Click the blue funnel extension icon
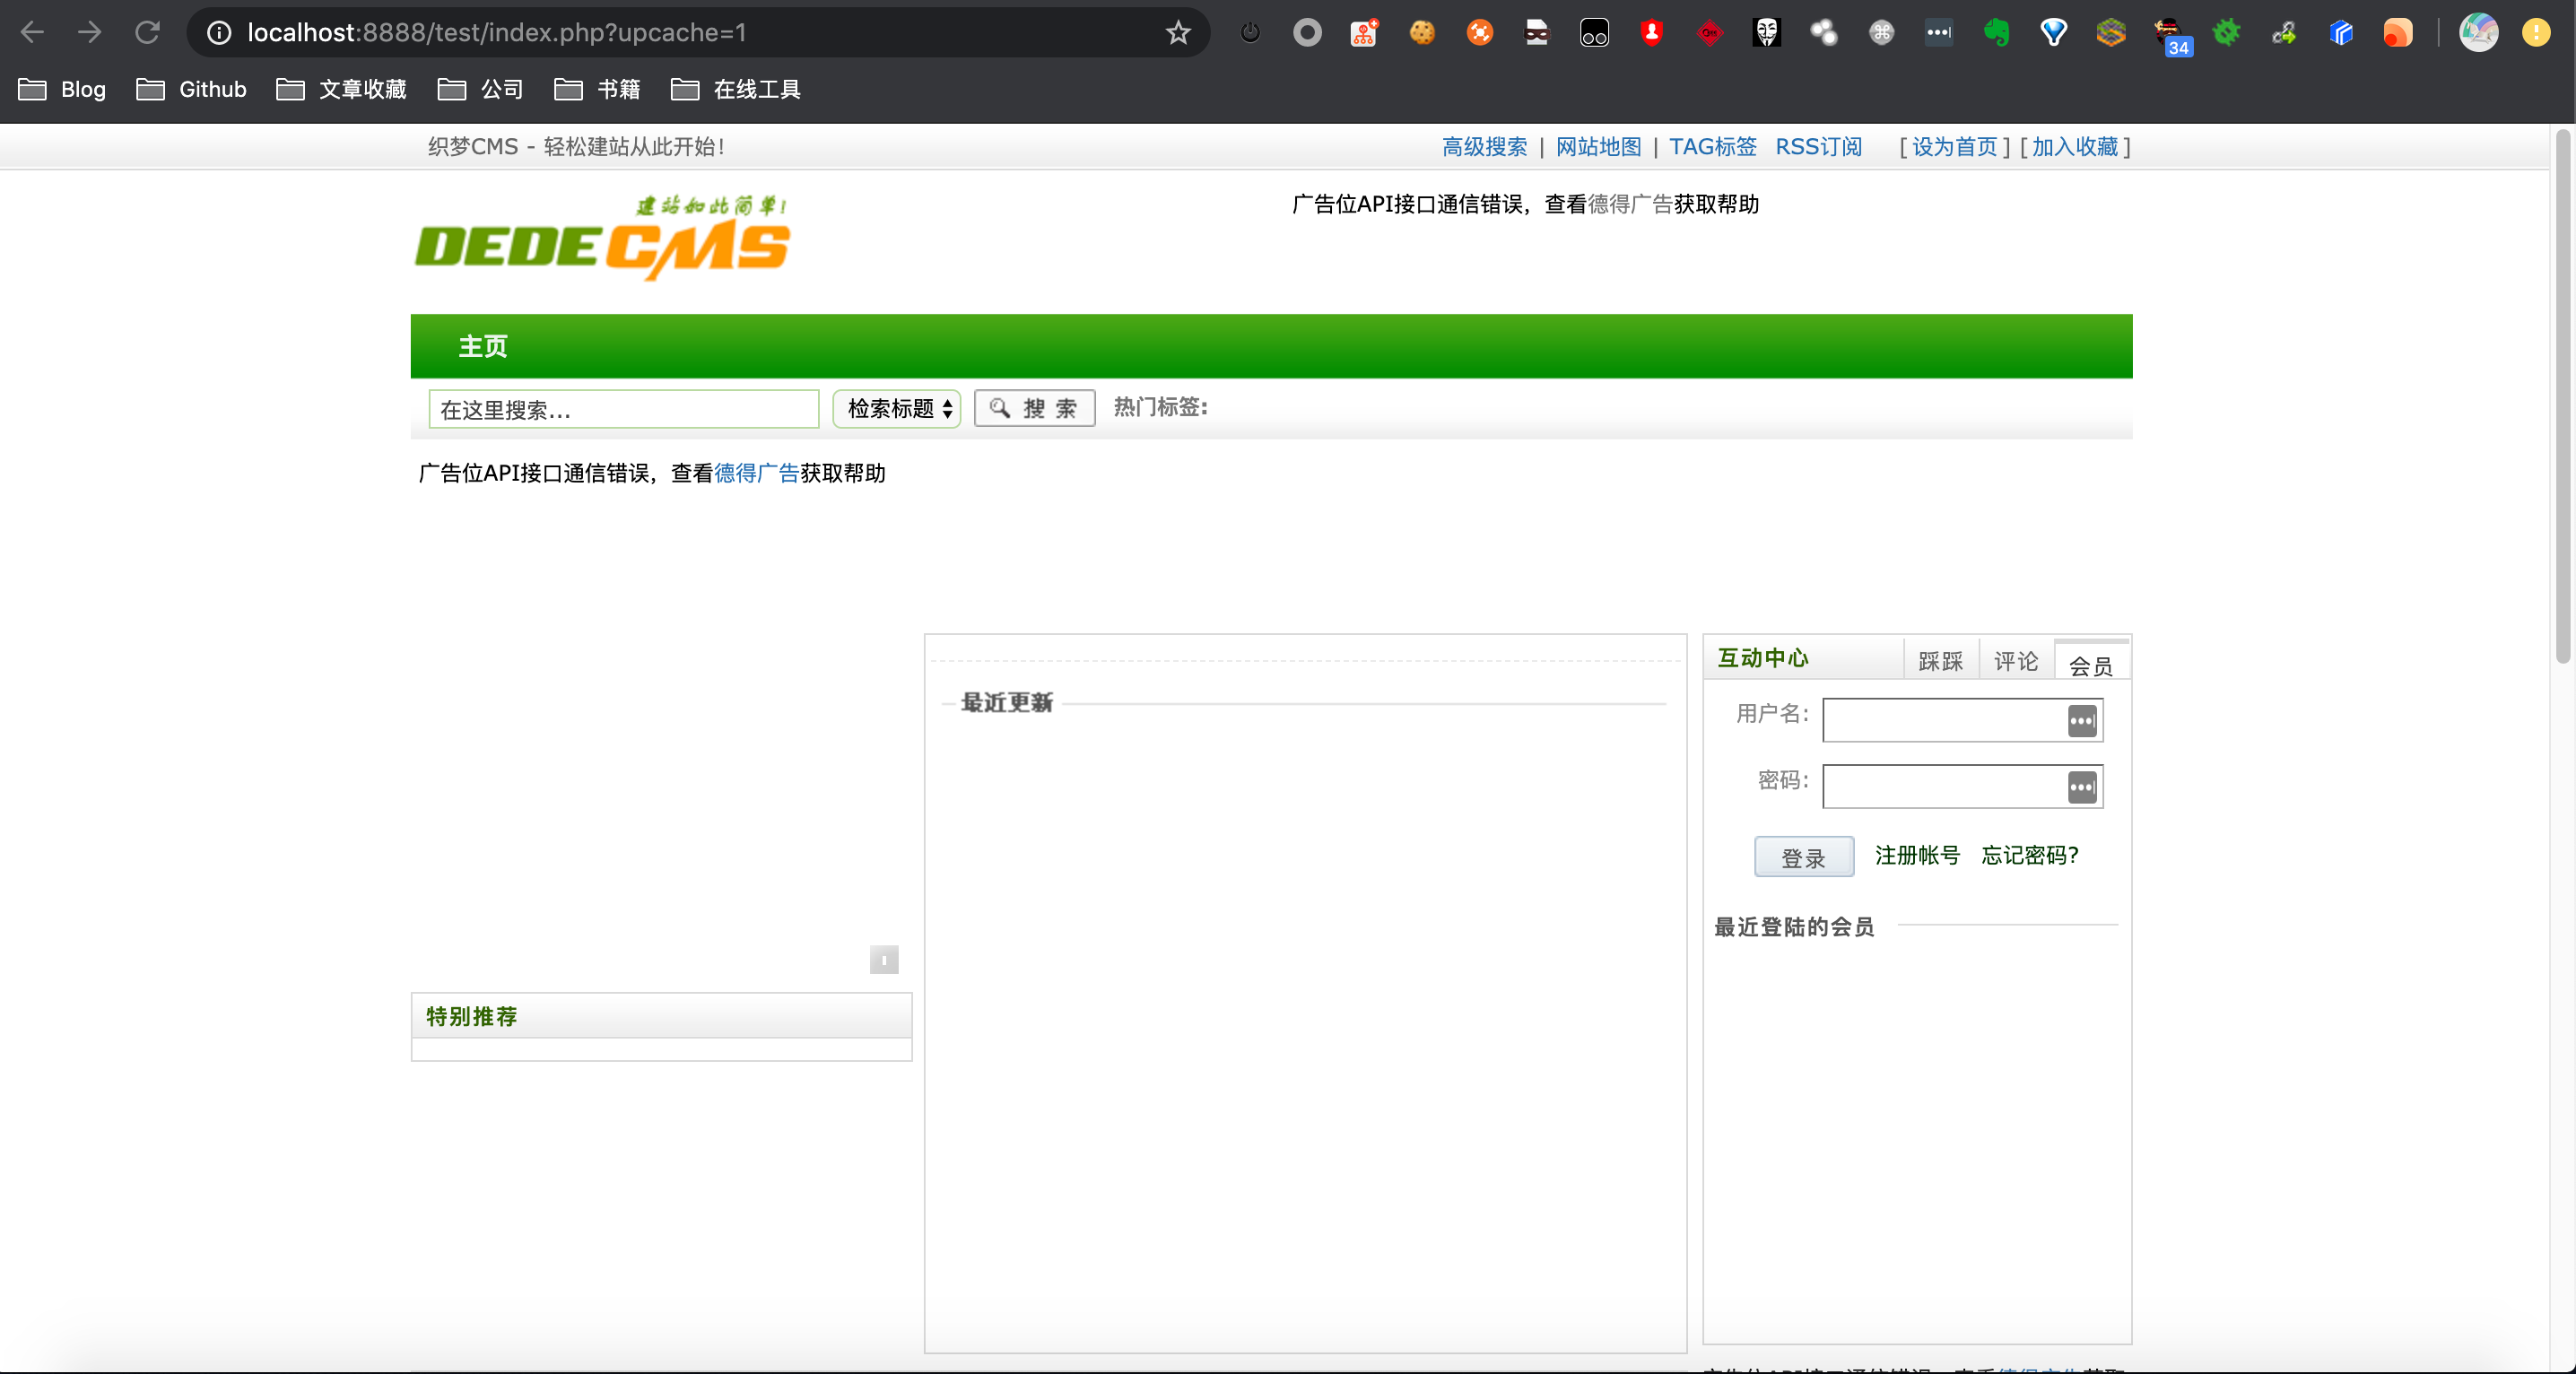The image size is (2576, 1374). tap(2054, 33)
